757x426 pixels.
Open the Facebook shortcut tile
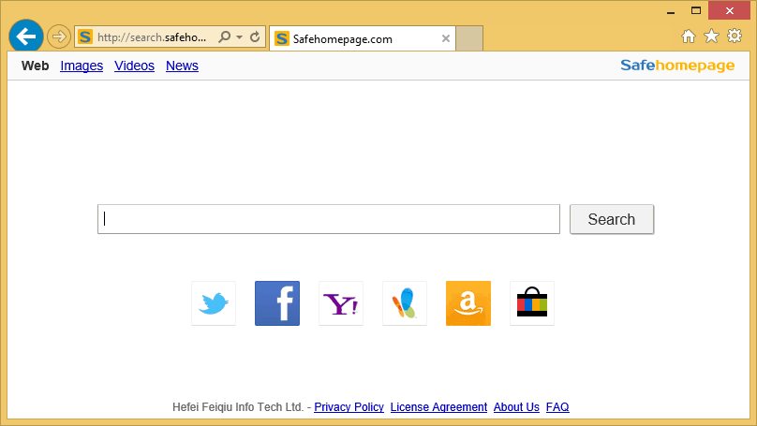point(277,303)
